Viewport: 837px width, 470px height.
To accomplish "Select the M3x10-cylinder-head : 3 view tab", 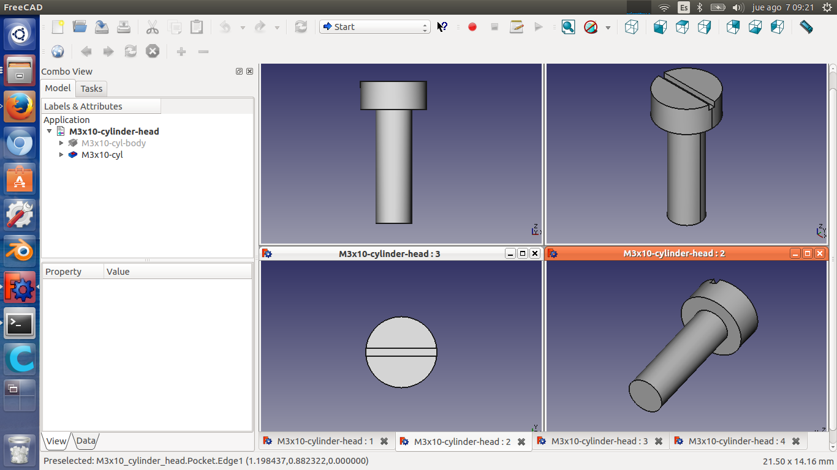I will (599, 441).
